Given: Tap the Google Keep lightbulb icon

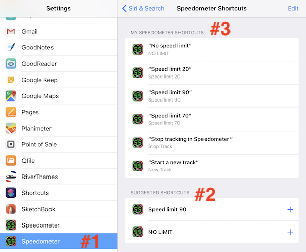Looking at the screenshot, I should (11, 80).
